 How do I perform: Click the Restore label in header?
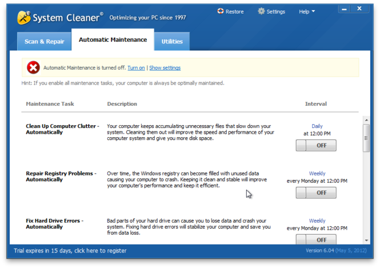click(x=235, y=11)
